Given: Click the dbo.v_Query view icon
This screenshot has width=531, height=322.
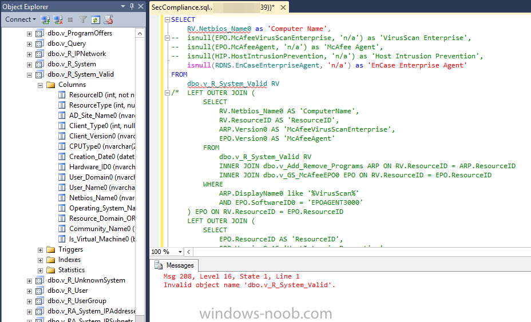Looking at the screenshot, I should (39, 43).
